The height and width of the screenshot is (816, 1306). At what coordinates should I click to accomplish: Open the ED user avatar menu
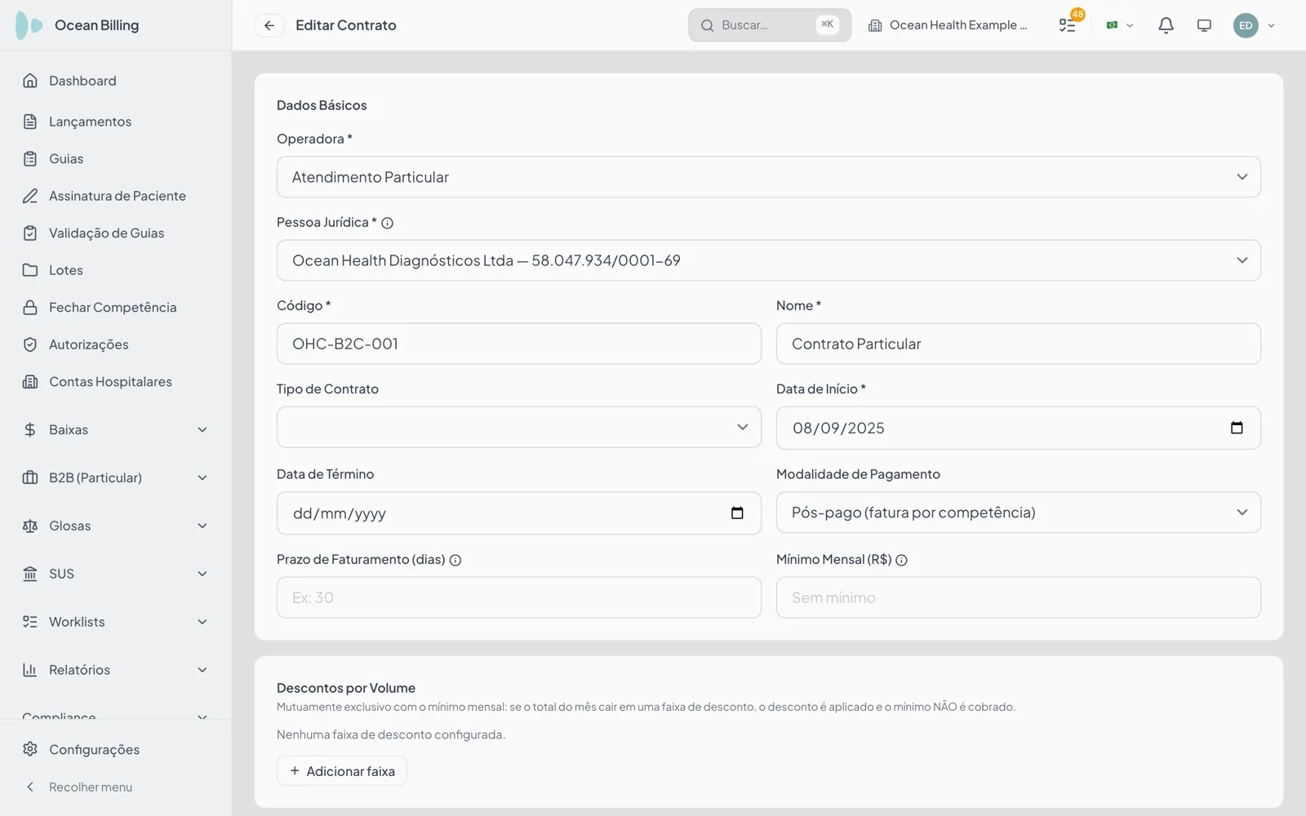pyautogui.click(x=1254, y=25)
